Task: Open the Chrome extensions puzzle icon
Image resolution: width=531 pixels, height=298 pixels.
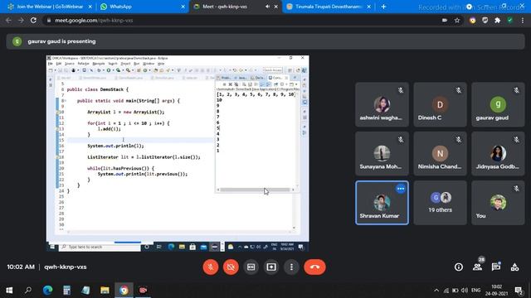Action: coord(498,20)
